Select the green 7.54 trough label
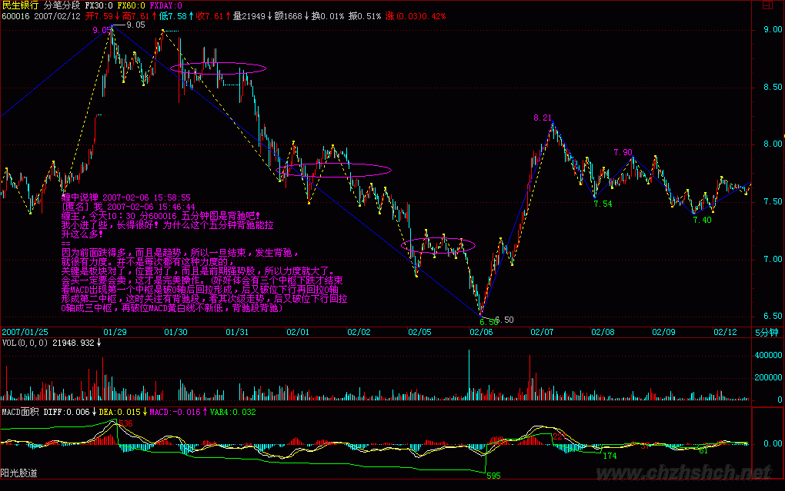This screenshot has height=491, width=785. point(603,204)
